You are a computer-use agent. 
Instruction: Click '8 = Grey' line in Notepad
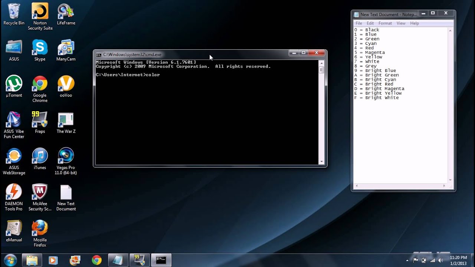pyautogui.click(x=366, y=66)
